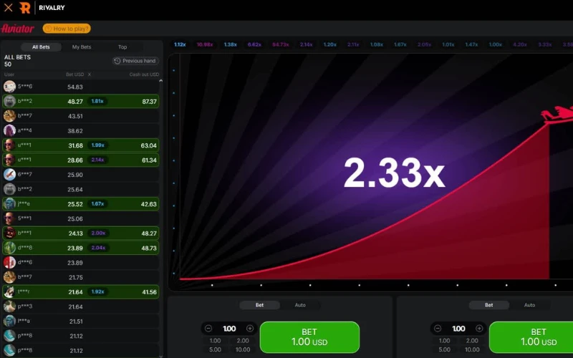Click the Rivalry logo icon

(x=25, y=8)
